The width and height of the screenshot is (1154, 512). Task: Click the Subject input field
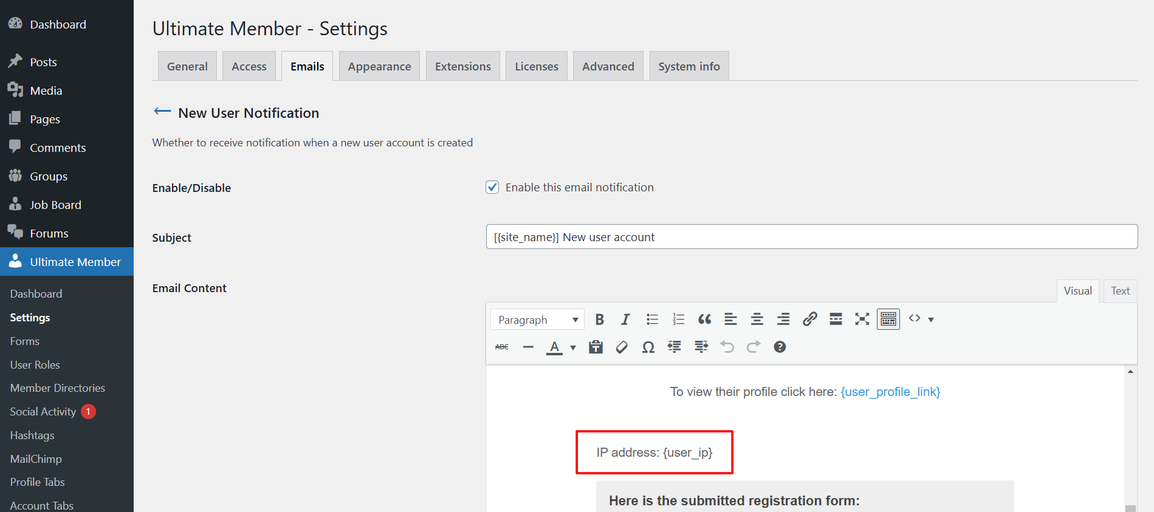point(812,237)
